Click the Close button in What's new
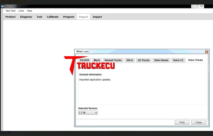This screenshot has width=213, height=136. [199, 122]
